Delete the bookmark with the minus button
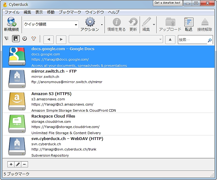This screenshot has width=217, height=180. point(24,164)
